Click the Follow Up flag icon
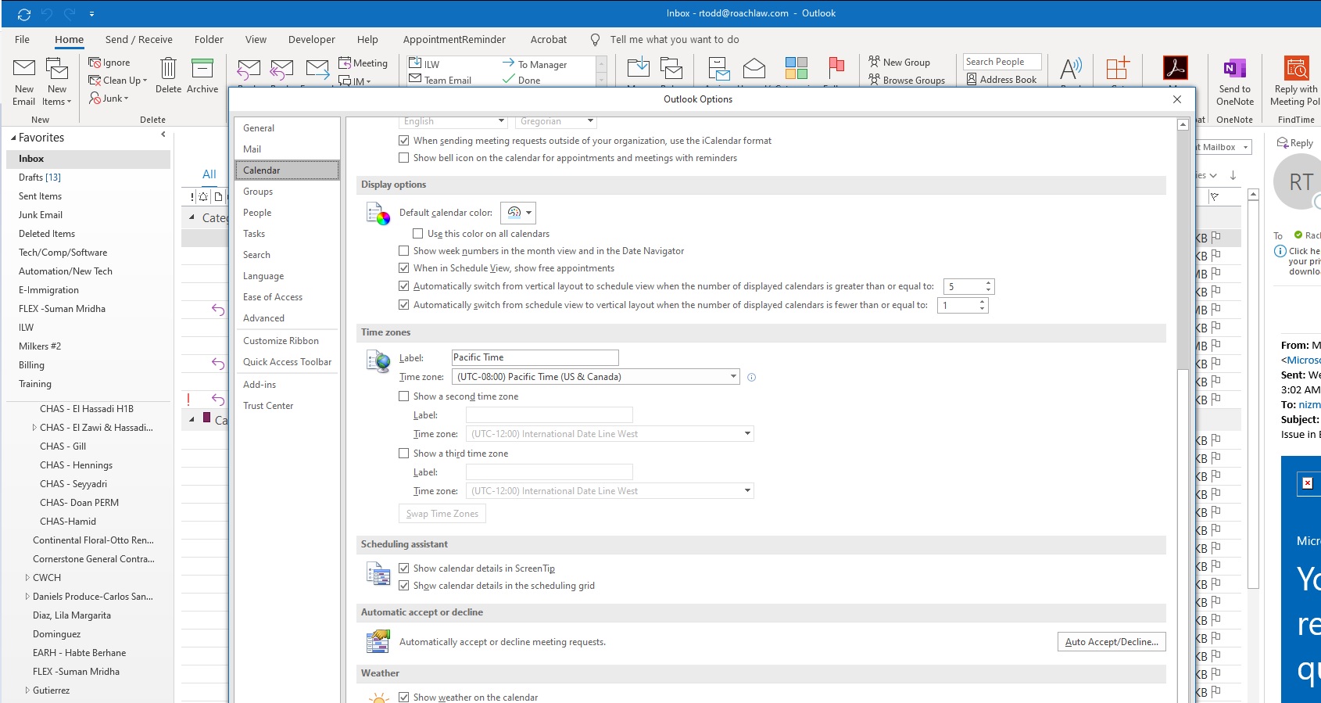Screen dimensions: 1321x703 (x=836, y=69)
